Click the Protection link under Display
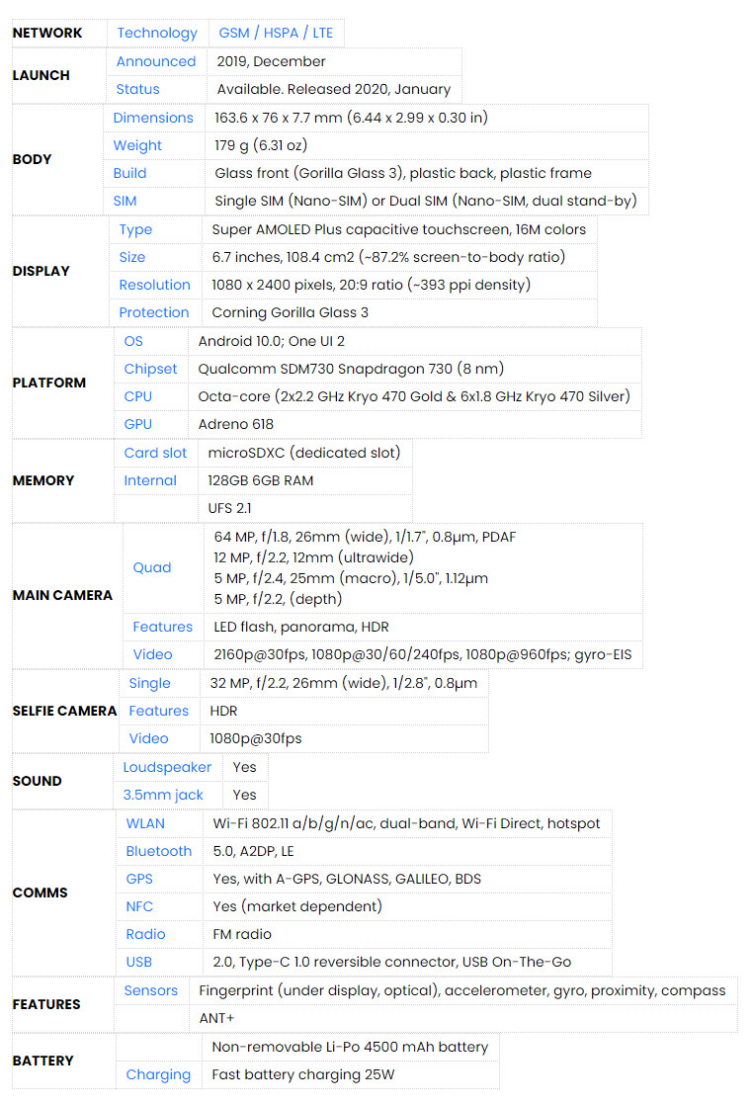The width and height of the screenshot is (752, 1106). point(154,312)
